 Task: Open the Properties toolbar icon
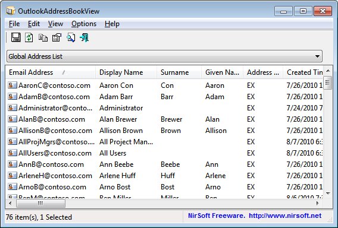[57, 37]
